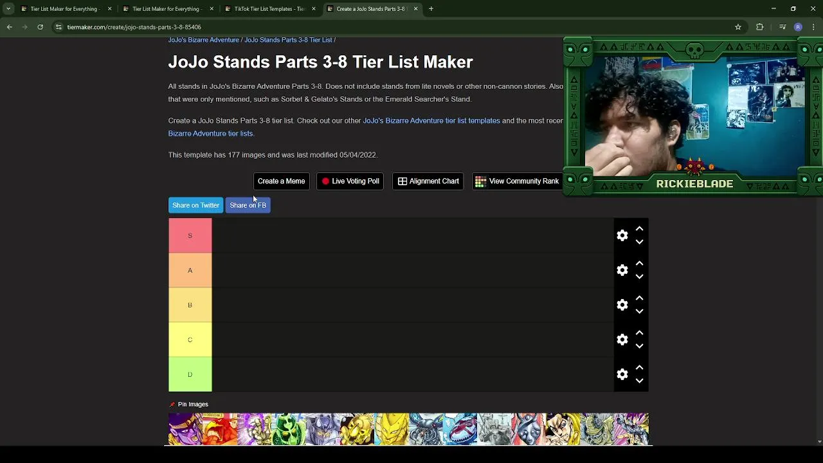Open the Alignment Chart
Viewport: 823px width, 463px height.
pyautogui.click(x=428, y=181)
